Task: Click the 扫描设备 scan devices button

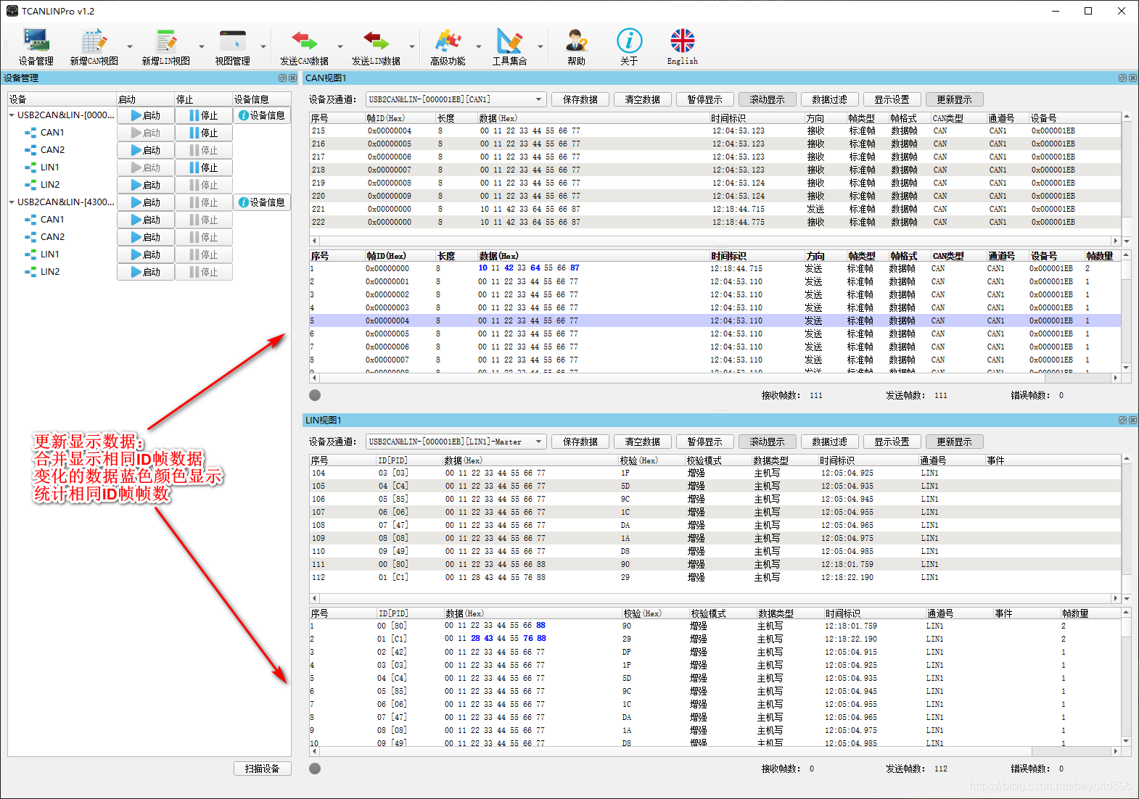Action: coord(262,769)
